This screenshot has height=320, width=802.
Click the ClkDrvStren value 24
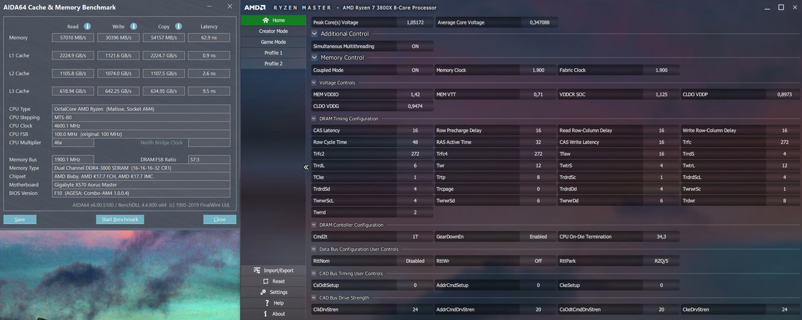(415, 309)
